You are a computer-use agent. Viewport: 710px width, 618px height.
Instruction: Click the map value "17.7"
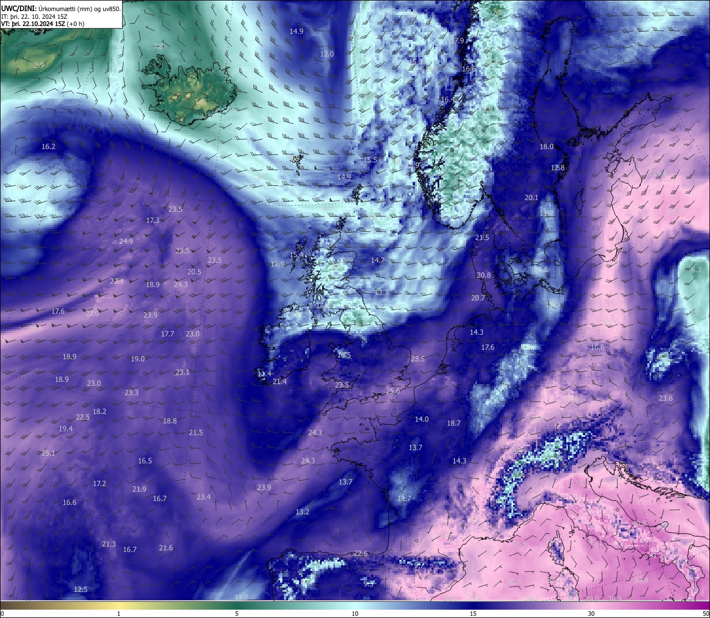168,334
